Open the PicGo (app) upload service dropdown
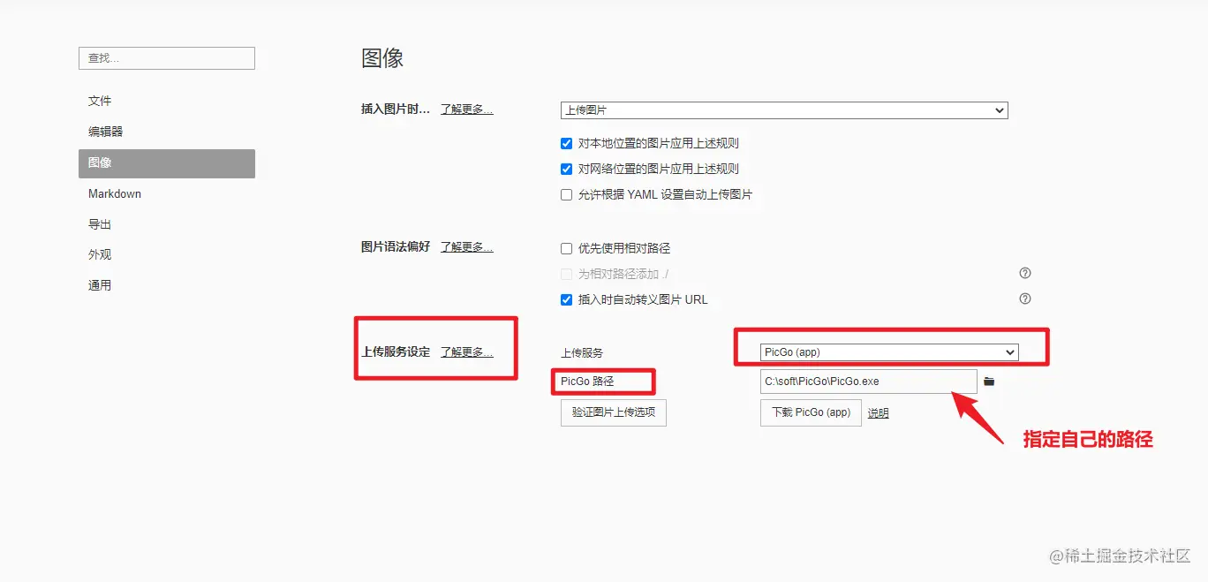1208x582 pixels. (x=889, y=352)
